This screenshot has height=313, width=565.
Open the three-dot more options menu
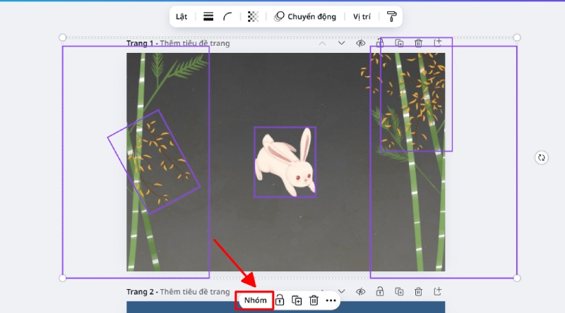click(x=331, y=300)
